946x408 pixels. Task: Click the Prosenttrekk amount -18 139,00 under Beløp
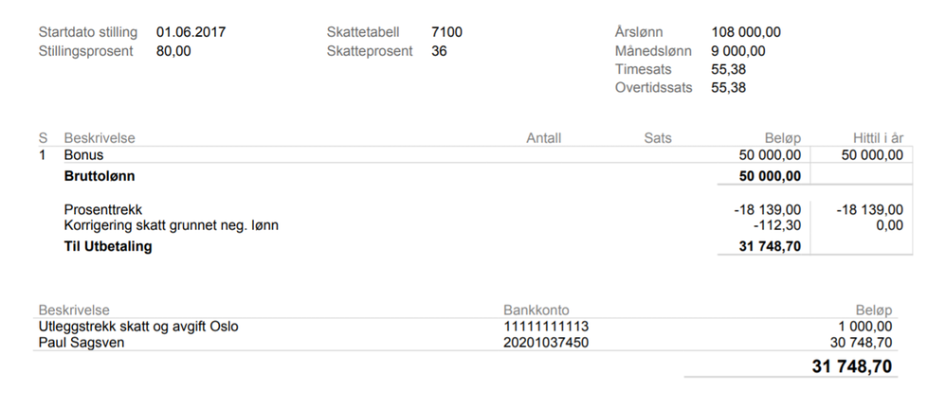pos(768,209)
